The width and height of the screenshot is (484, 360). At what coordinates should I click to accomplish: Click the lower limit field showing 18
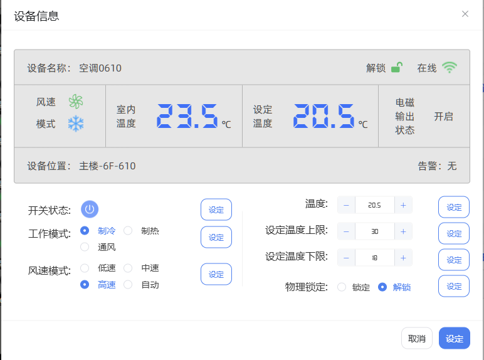tap(374, 258)
